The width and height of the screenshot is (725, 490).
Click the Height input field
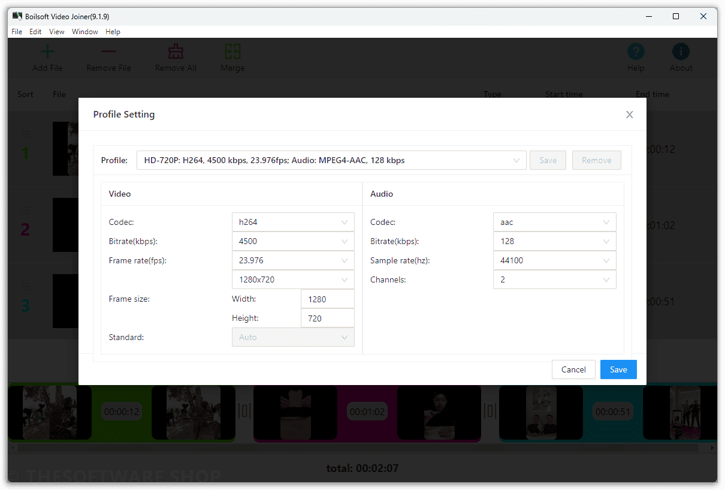pyautogui.click(x=328, y=318)
